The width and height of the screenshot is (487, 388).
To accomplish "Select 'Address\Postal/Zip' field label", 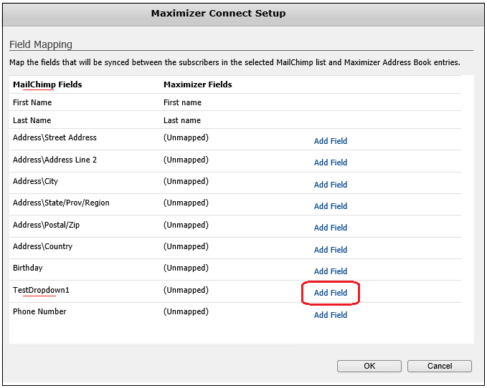I will pyautogui.click(x=47, y=225).
